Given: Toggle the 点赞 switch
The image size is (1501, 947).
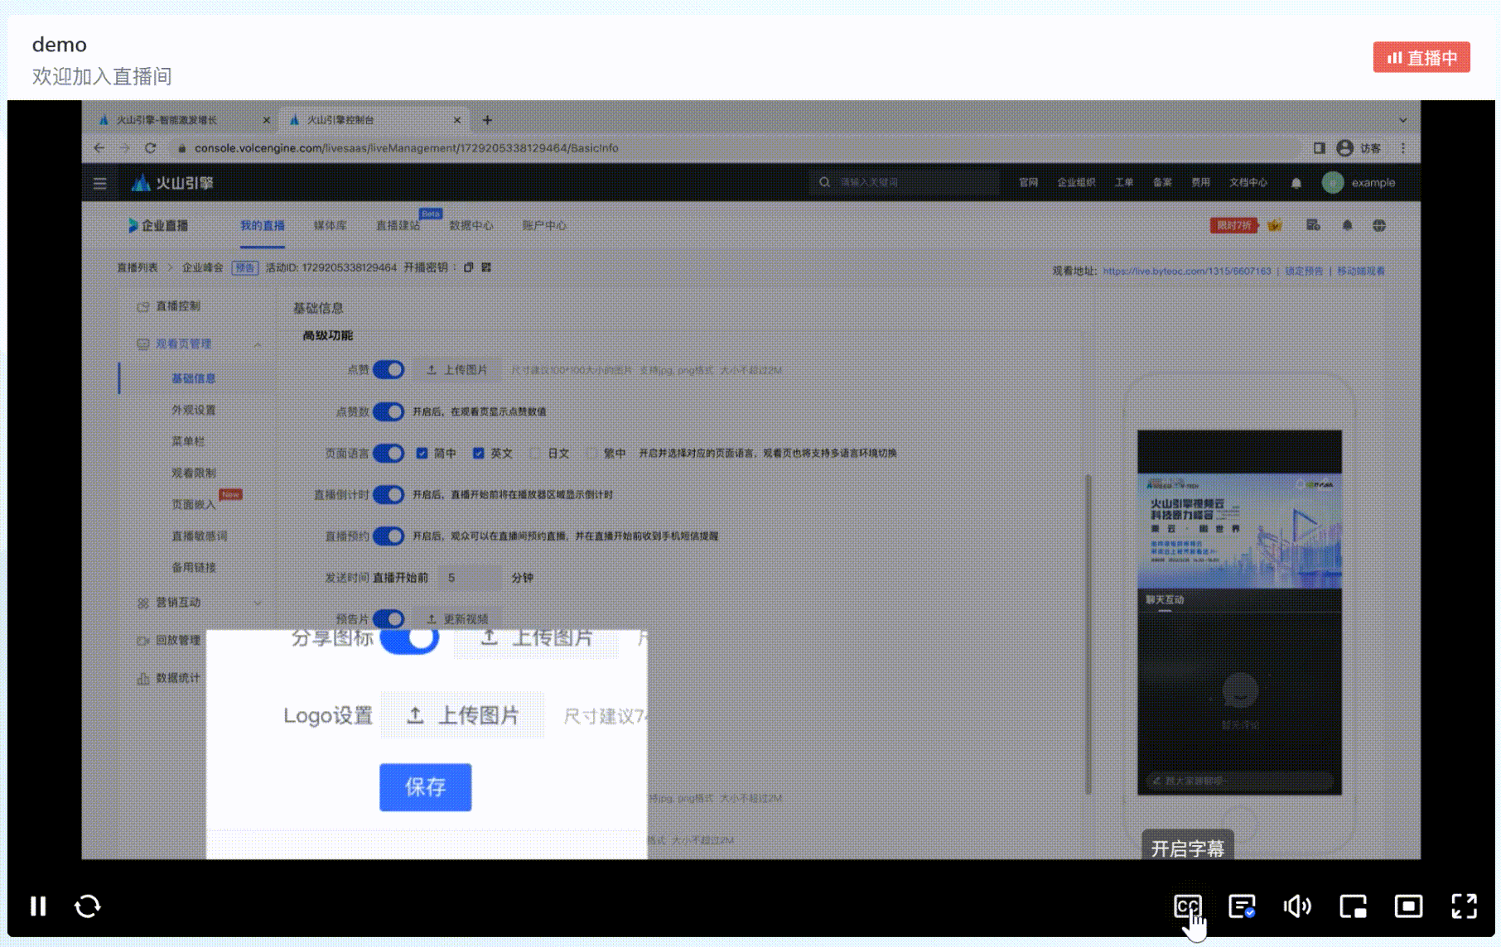Looking at the screenshot, I should [x=388, y=369].
